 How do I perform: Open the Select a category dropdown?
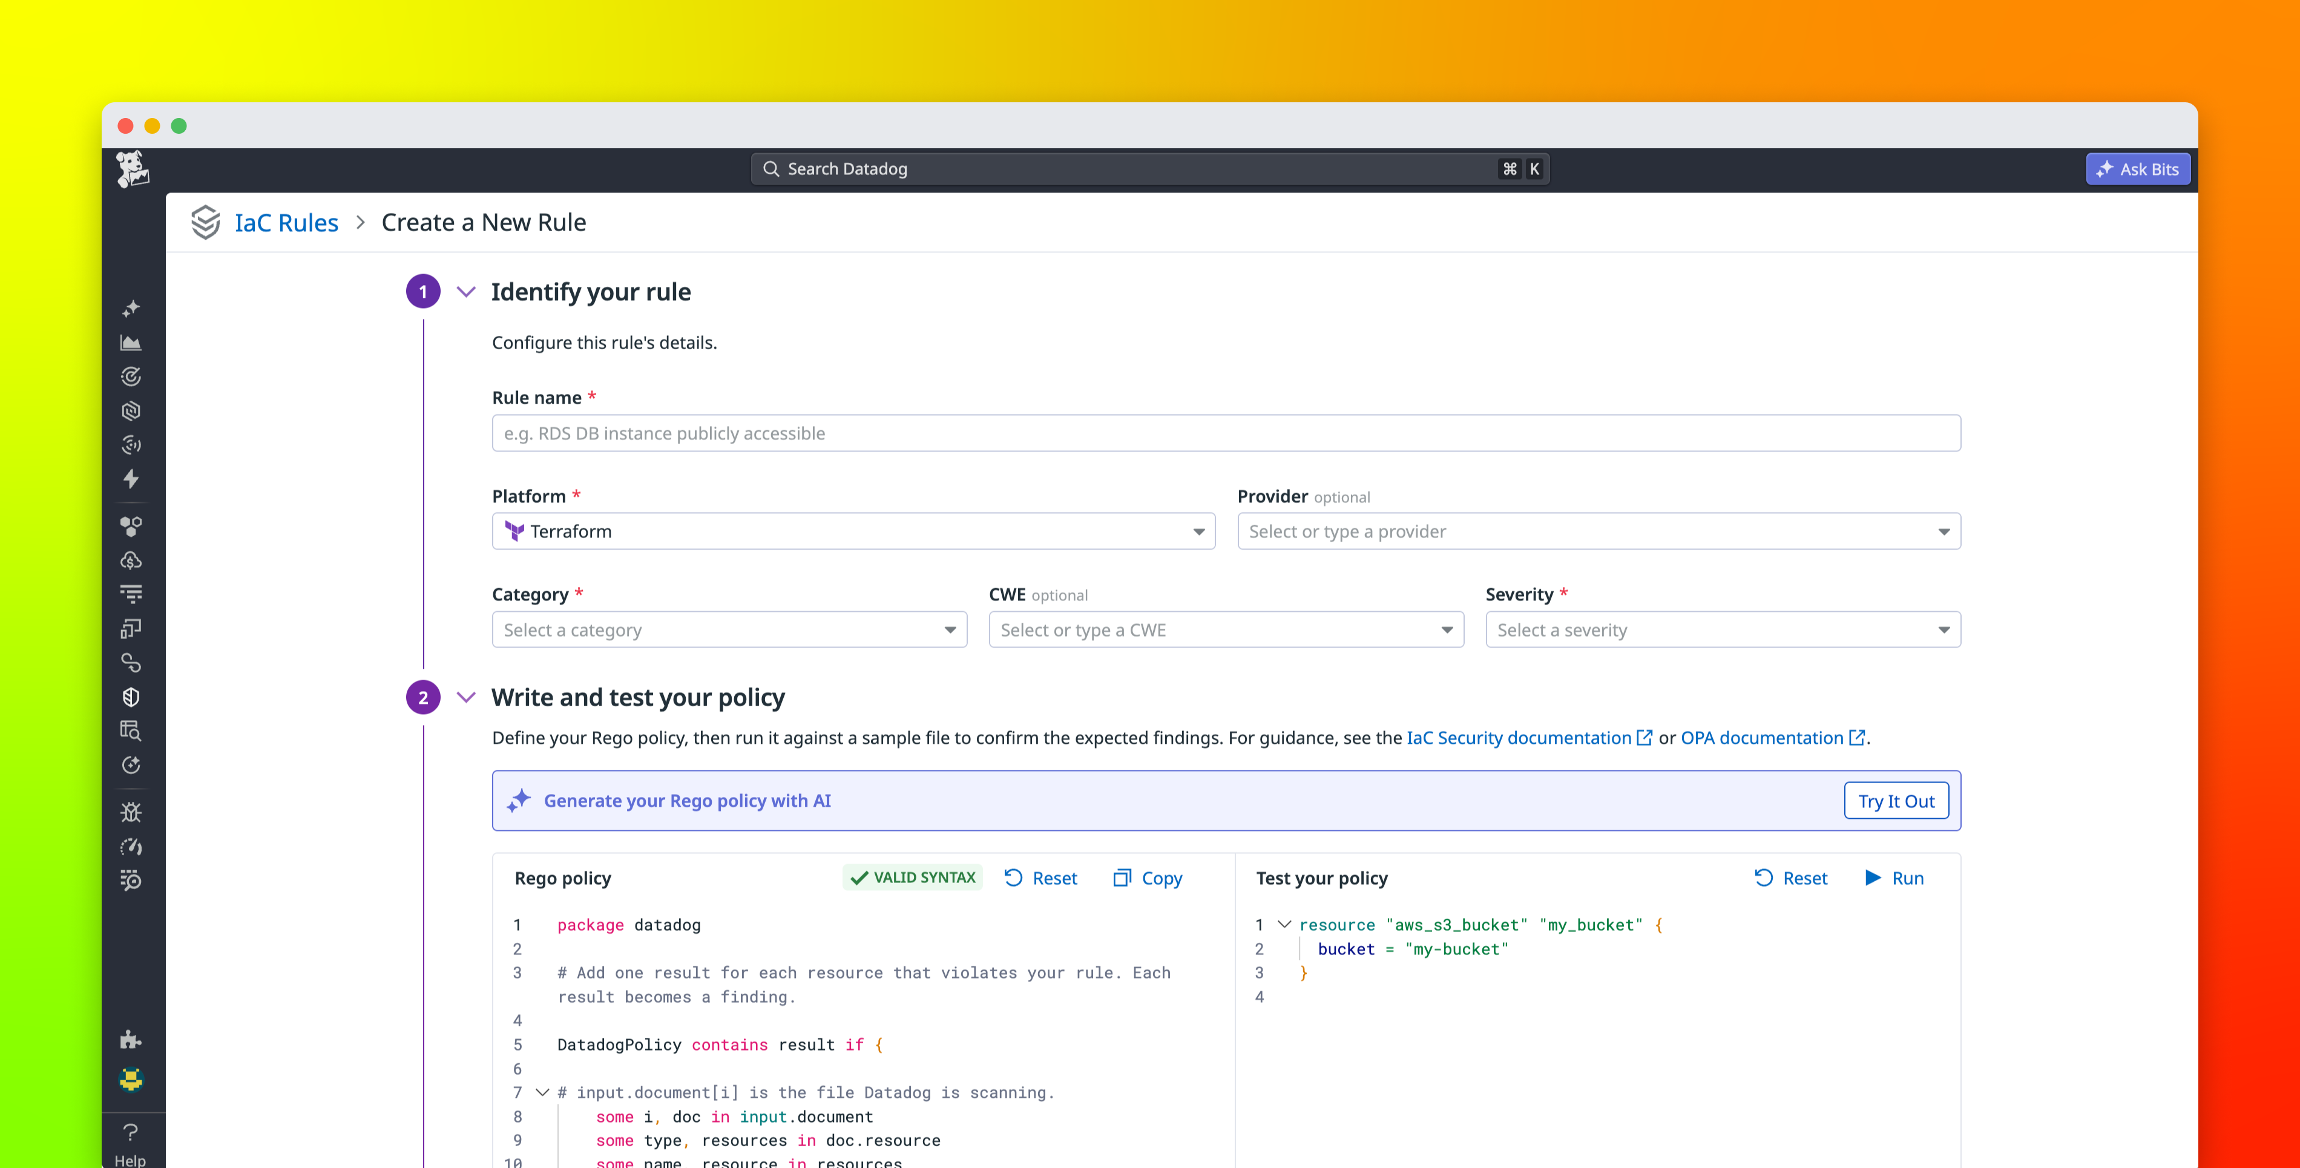click(729, 629)
